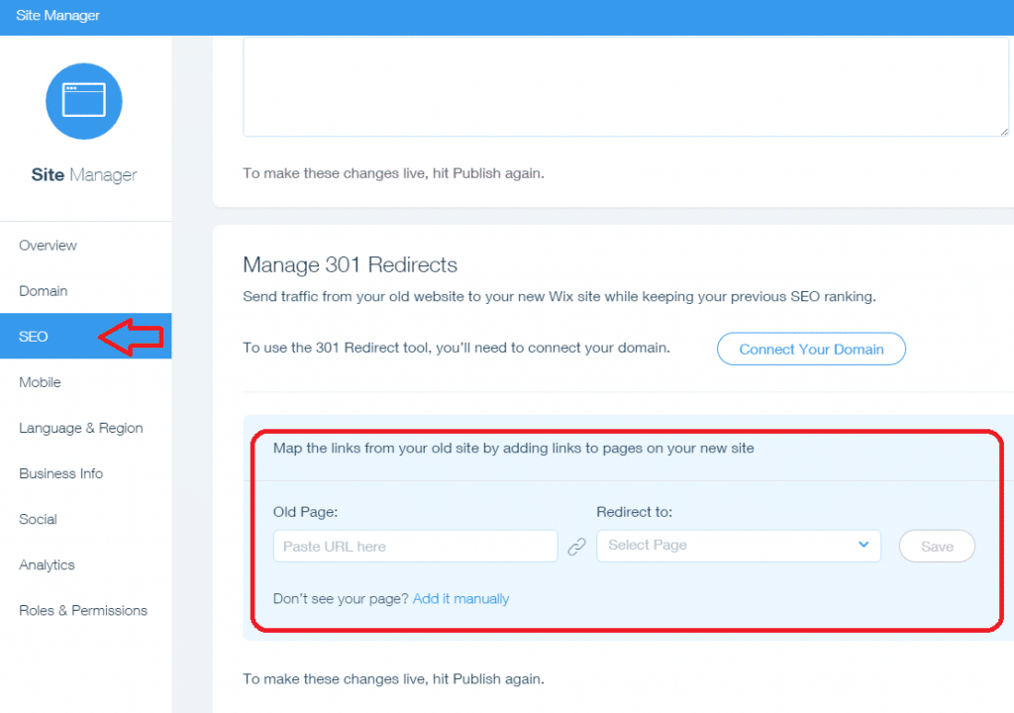Go to Roles & Permissions
The height and width of the screenshot is (713, 1014).
click(x=83, y=610)
